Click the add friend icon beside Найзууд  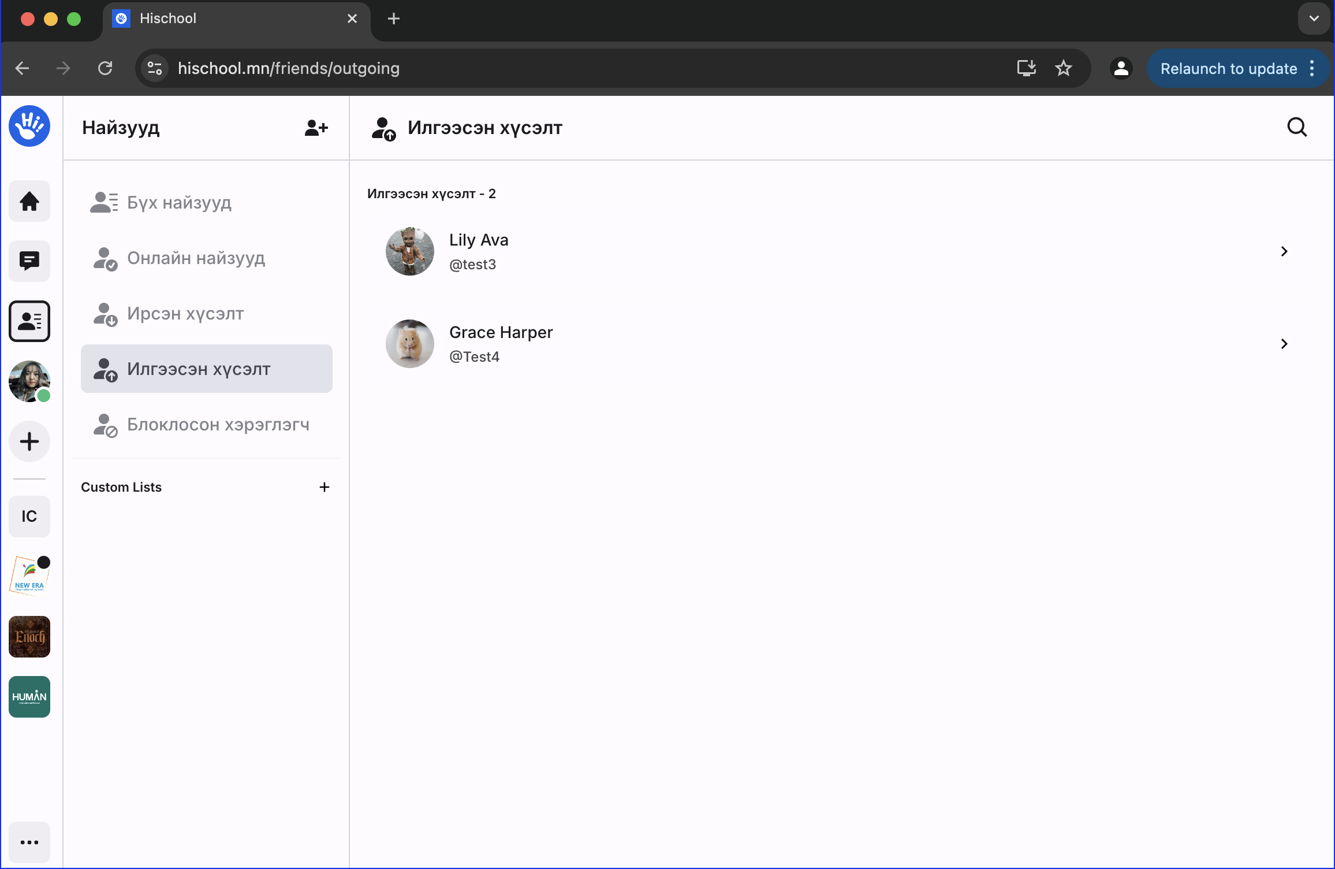click(x=316, y=128)
